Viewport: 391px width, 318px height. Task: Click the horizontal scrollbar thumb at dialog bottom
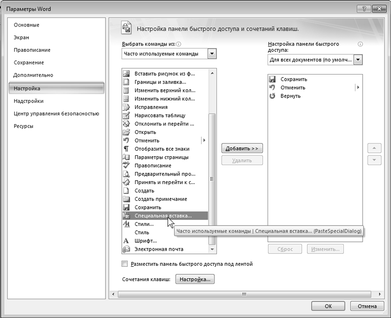click(244, 294)
